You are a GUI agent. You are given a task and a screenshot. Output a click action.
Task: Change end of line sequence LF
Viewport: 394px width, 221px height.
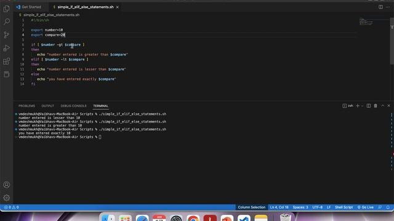pyautogui.click(x=328, y=207)
